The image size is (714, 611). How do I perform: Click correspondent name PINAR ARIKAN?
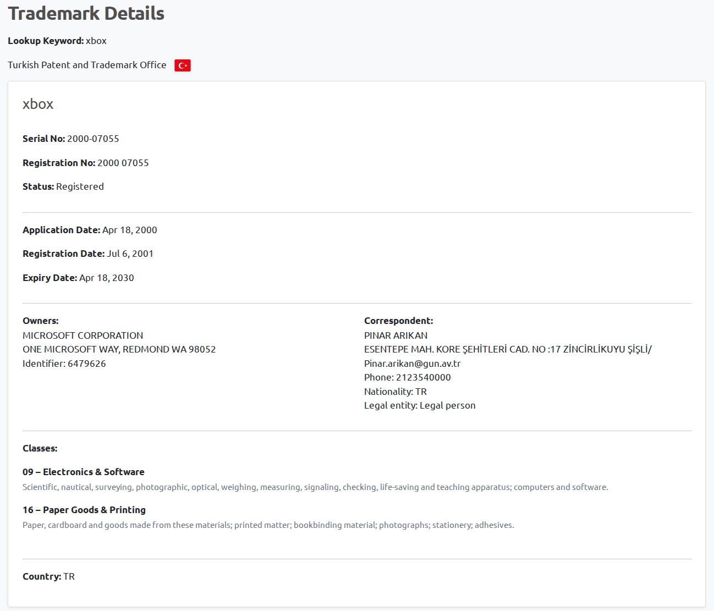(x=396, y=335)
